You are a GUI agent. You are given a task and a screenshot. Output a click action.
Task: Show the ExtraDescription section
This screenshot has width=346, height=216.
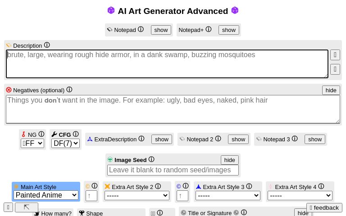coord(161,139)
